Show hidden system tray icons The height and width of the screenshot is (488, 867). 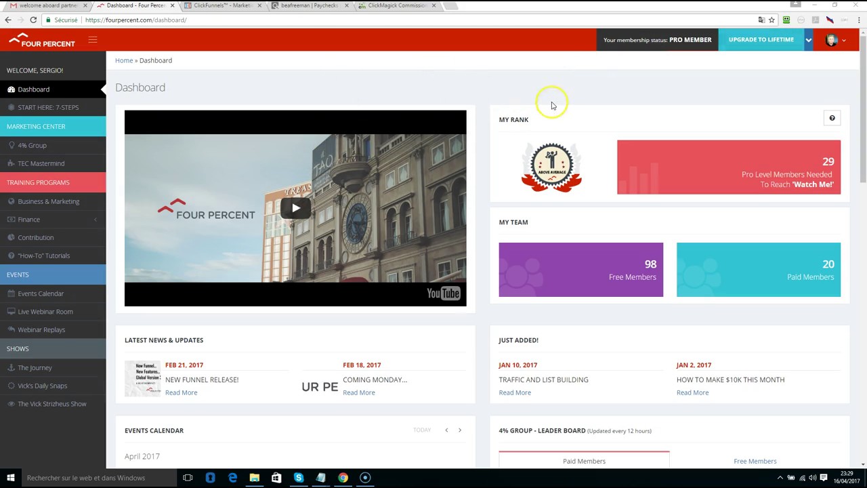(x=780, y=478)
